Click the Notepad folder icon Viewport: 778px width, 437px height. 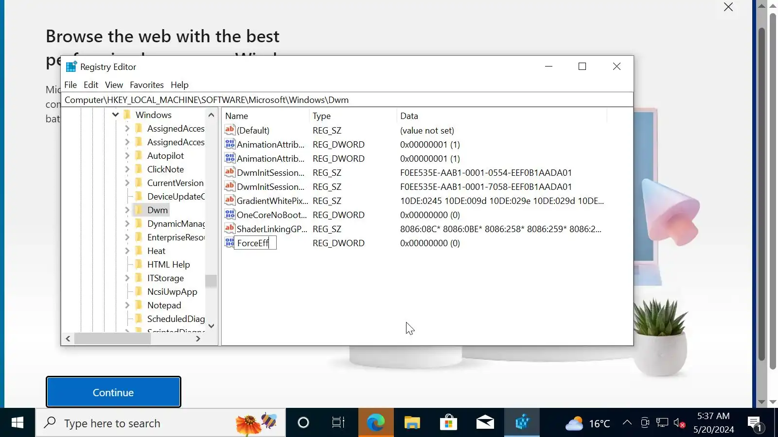pyautogui.click(x=139, y=305)
